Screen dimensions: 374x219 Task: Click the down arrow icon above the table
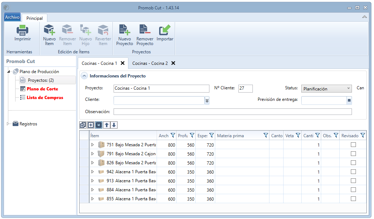tap(114, 125)
